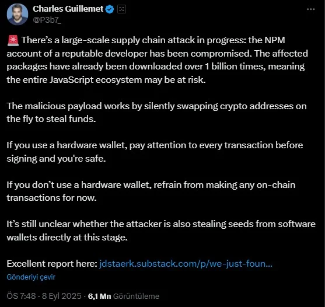Click the 'If you don't use a hardware wallet' paragraph

point(151,191)
